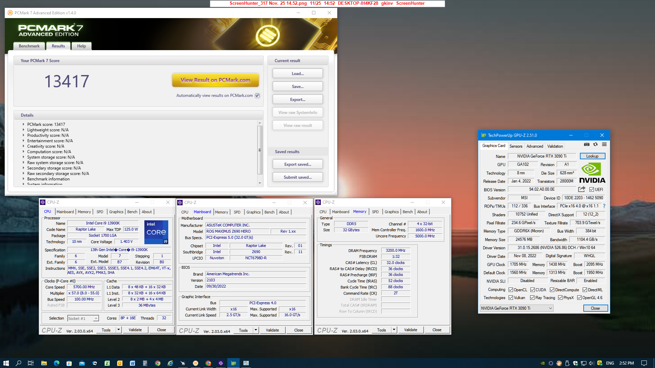
Task: Switch to PCMark Benchmark tab
Action: [29, 46]
